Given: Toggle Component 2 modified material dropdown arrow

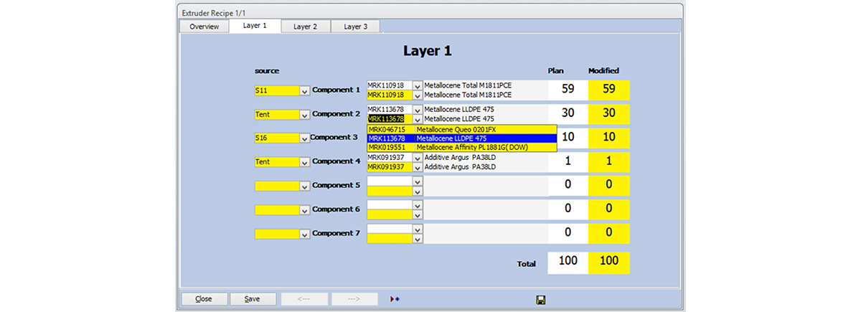Looking at the screenshot, I should (x=418, y=118).
